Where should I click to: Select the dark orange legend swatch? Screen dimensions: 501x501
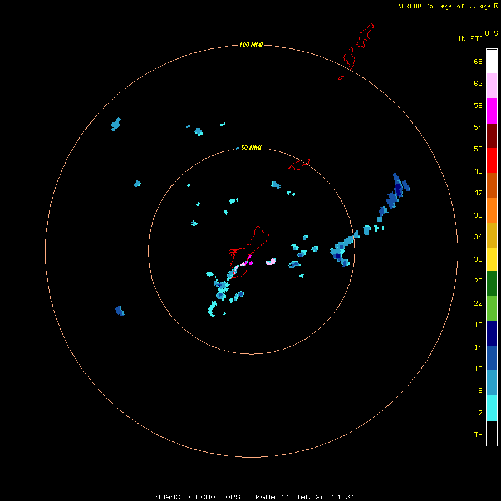click(492, 185)
